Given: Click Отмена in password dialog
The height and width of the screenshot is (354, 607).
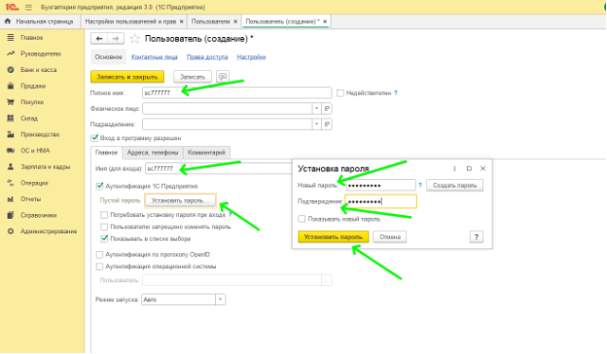Looking at the screenshot, I should (390, 236).
